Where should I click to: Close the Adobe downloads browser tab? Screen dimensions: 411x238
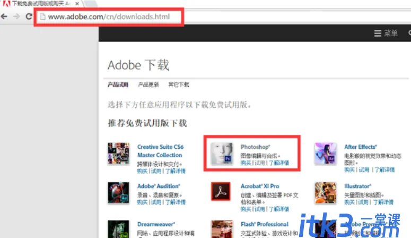click(77, 4)
